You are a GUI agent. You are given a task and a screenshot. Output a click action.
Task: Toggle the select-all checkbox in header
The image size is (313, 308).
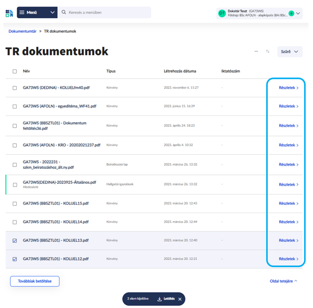[x=15, y=71]
